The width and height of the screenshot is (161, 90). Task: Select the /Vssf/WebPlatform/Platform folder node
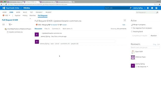pyautogui.click(x=19, y=29)
